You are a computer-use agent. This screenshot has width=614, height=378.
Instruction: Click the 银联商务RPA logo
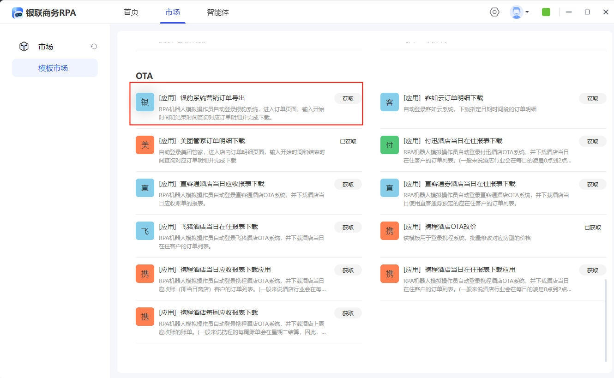tap(44, 12)
